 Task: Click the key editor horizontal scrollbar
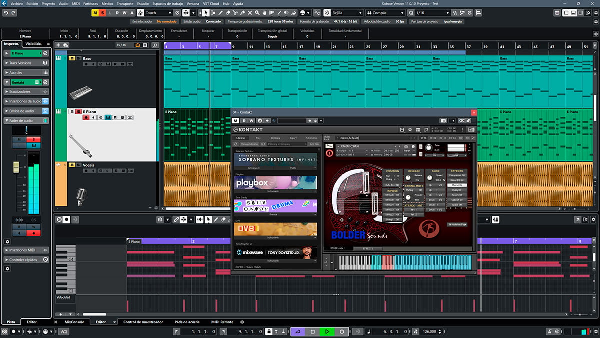[x=94, y=314]
